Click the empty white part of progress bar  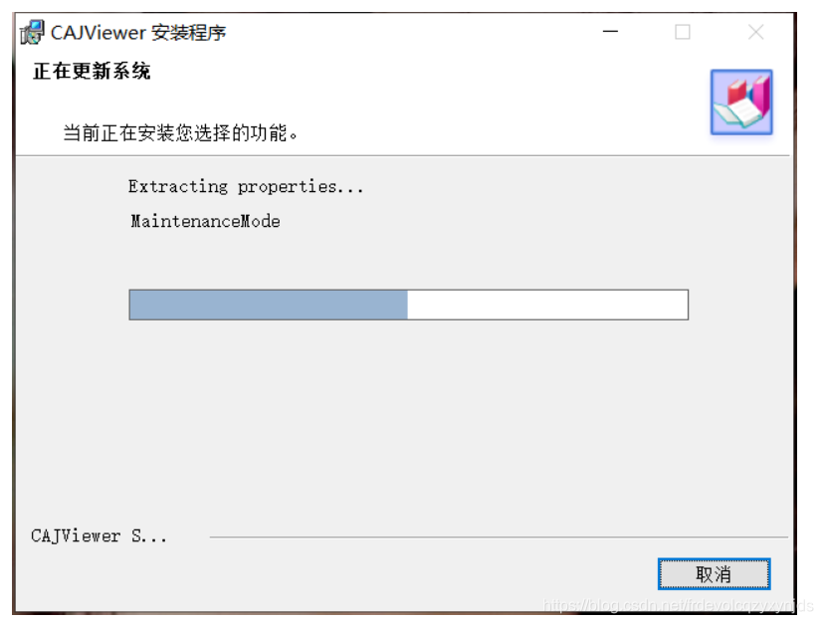547,305
